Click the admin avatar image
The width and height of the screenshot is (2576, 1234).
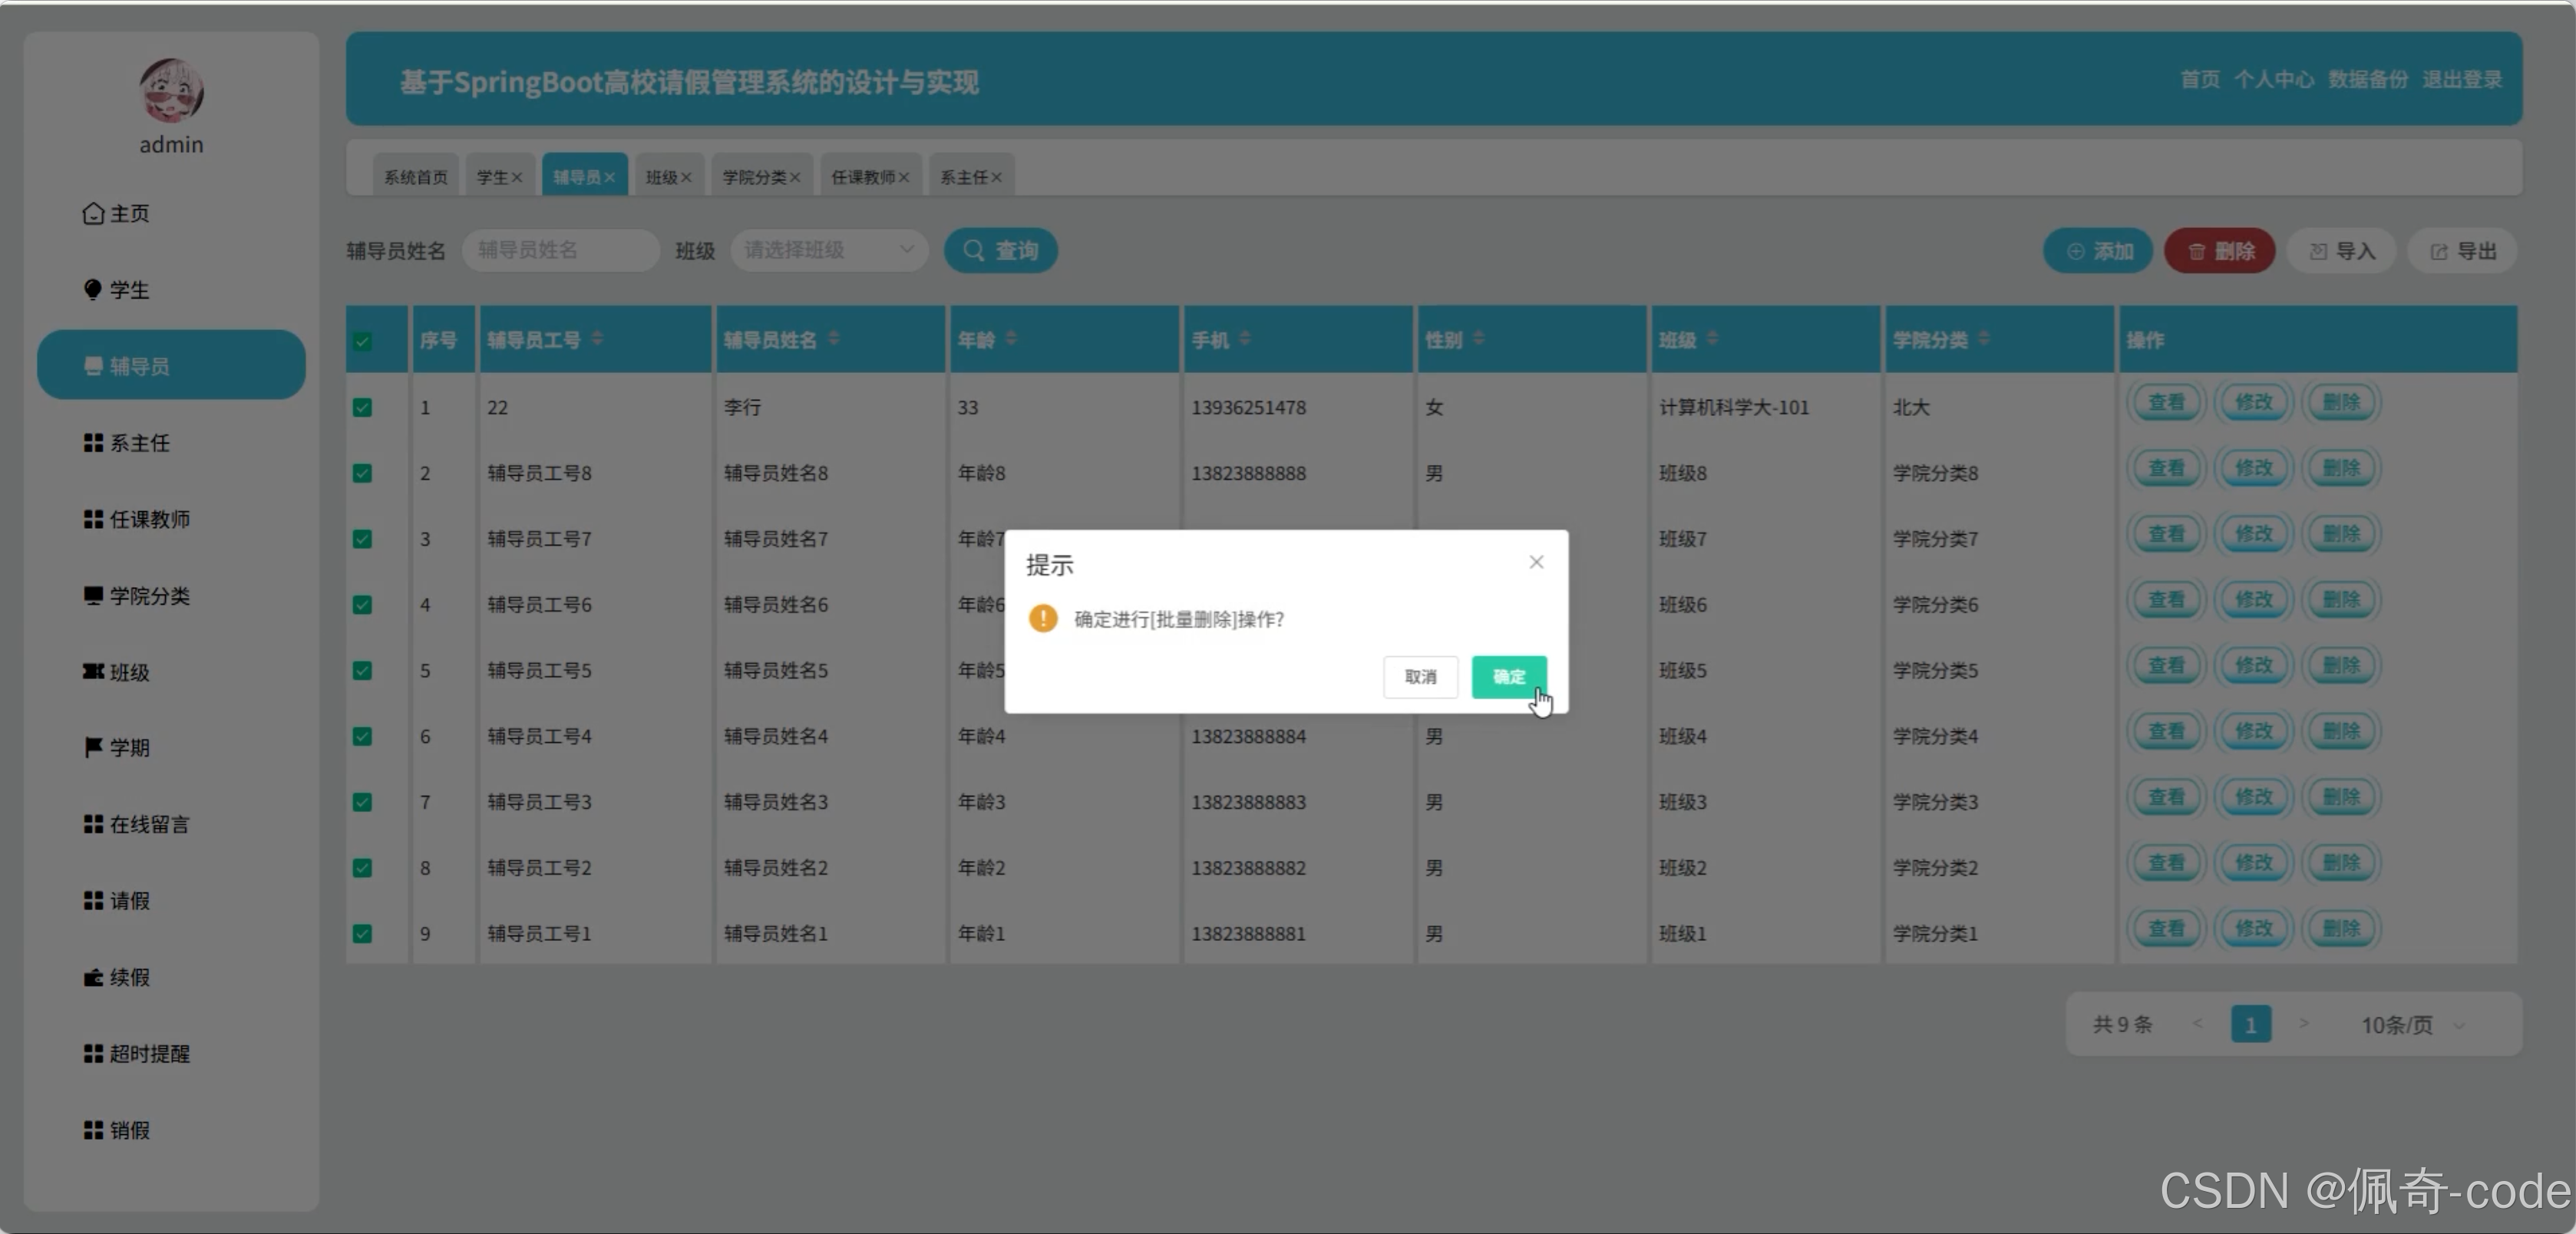(x=171, y=91)
